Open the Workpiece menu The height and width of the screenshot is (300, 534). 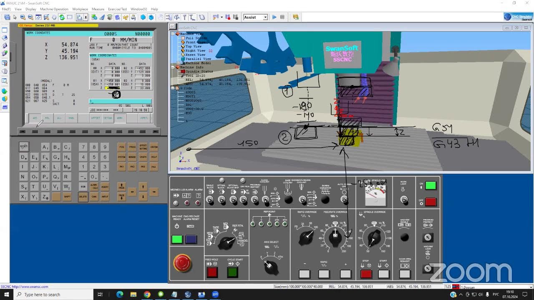80,9
